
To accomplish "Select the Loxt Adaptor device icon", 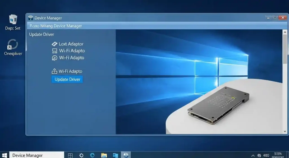I will 54,44.
